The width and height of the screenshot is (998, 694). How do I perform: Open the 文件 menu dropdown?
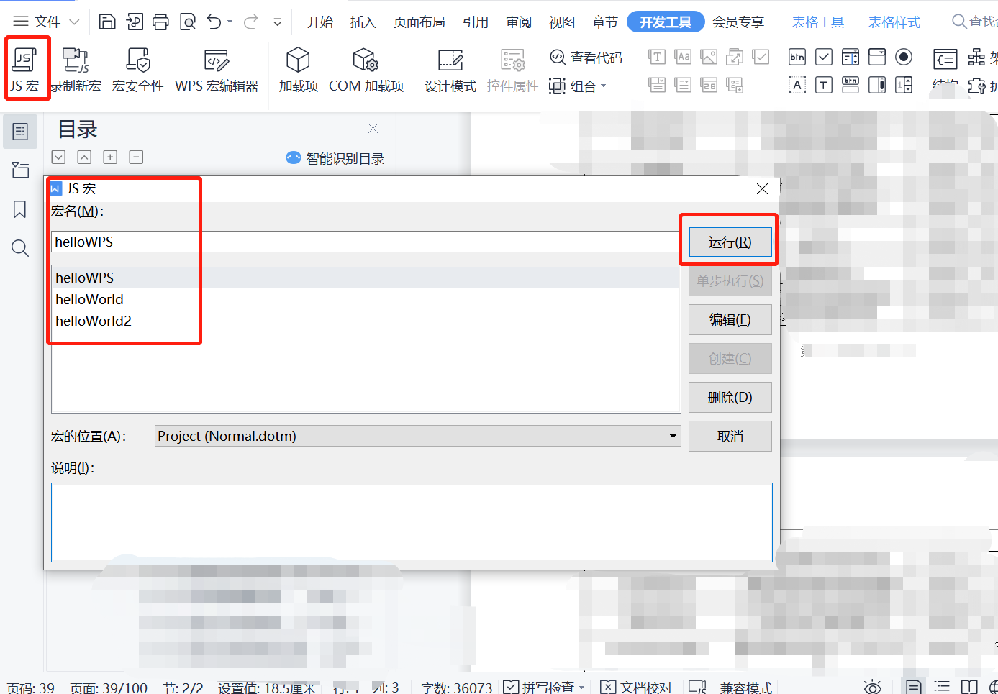[x=46, y=22]
